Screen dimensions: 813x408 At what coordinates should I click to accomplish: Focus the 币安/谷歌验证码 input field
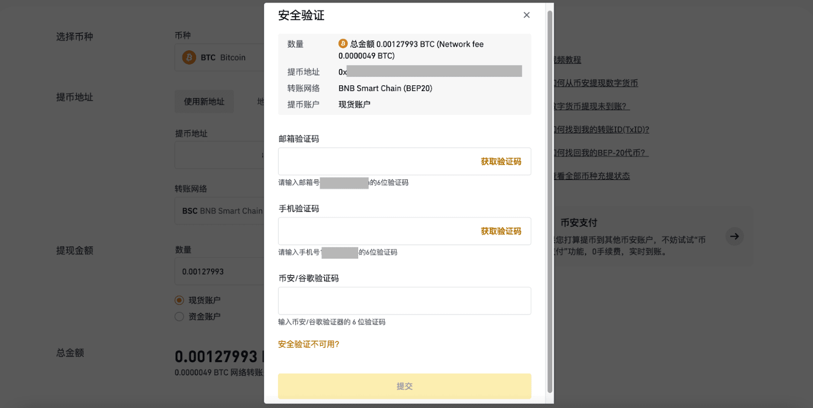click(x=404, y=301)
